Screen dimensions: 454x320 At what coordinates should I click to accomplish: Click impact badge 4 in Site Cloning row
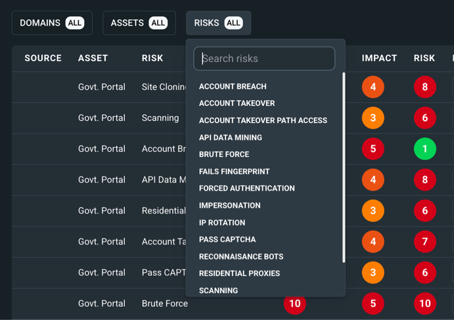[373, 87]
